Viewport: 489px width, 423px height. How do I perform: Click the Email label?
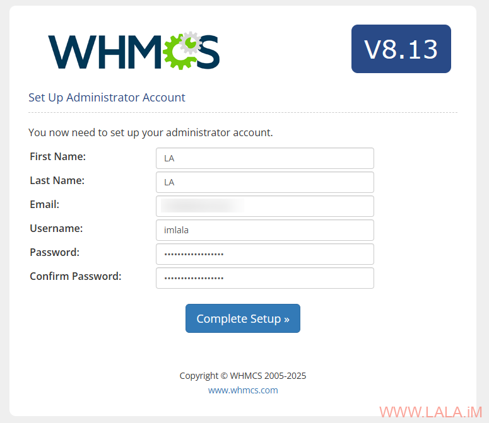point(44,204)
